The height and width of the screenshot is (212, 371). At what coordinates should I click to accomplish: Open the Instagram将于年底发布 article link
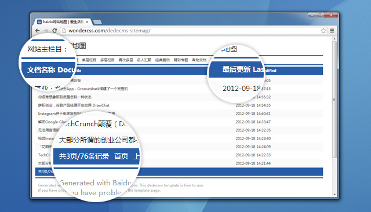tap(77, 114)
